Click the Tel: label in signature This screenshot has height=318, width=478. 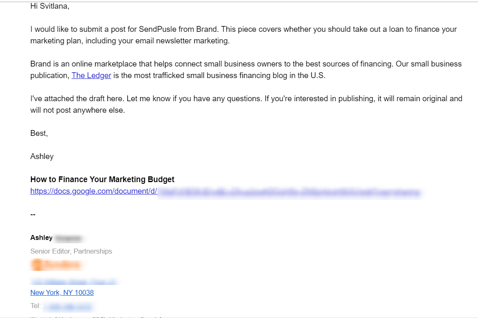pos(36,306)
